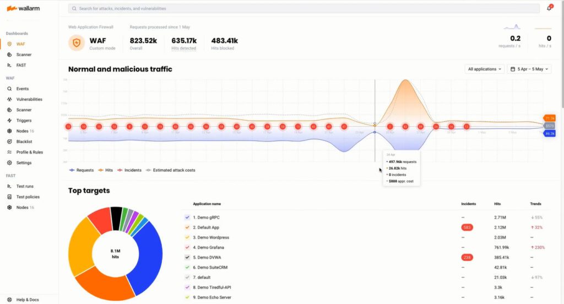This screenshot has width=564, height=304.
Task: Click the 761.99k hits value
Action: (x=501, y=247)
